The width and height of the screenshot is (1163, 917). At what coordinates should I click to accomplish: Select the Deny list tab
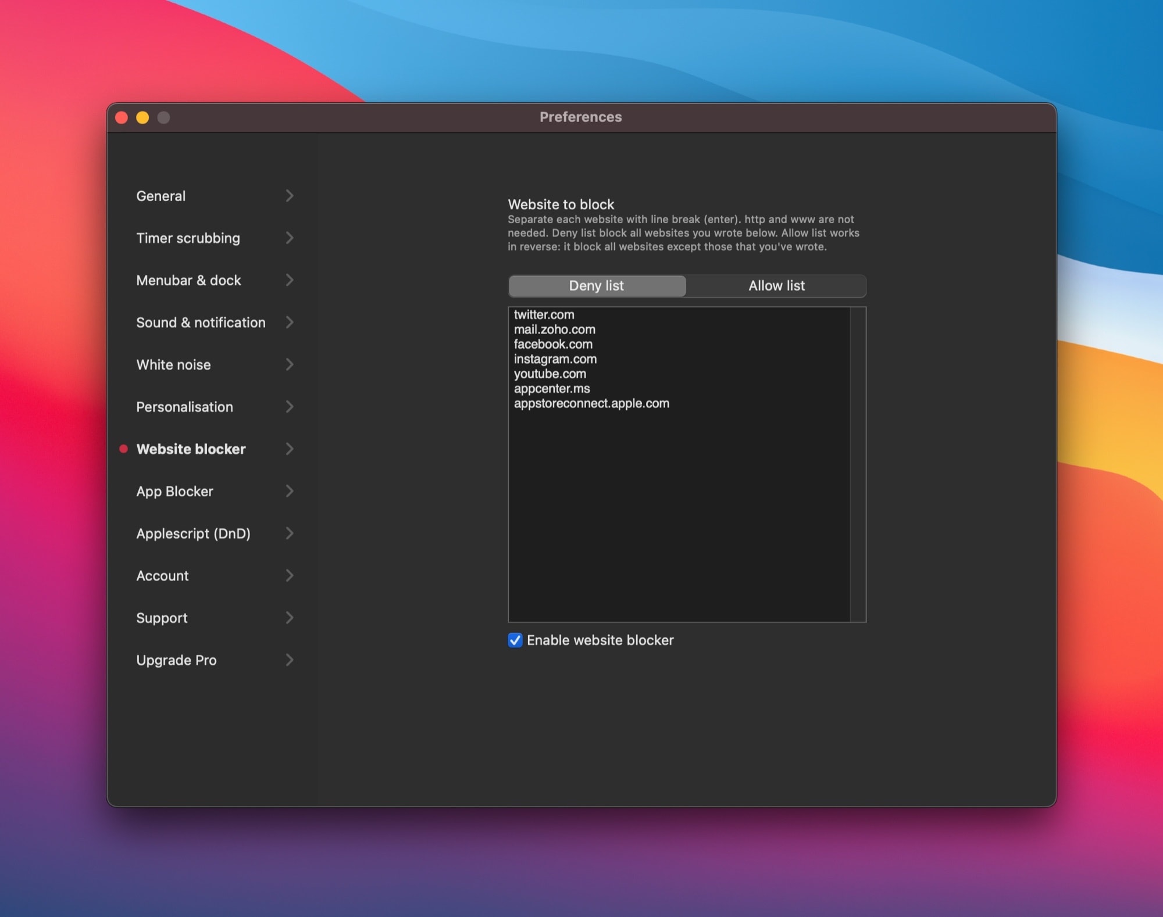click(x=597, y=286)
